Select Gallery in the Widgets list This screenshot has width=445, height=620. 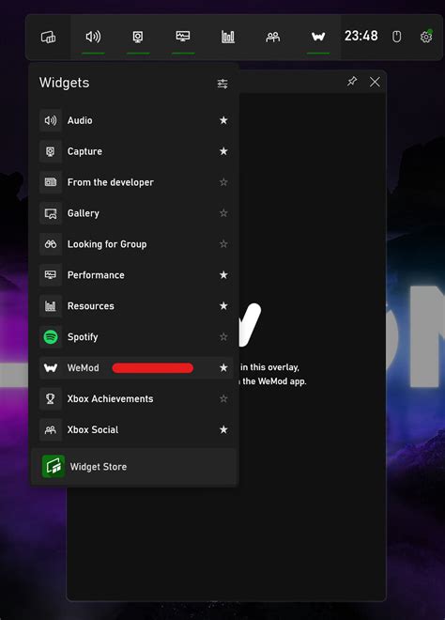[x=136, y=213]
